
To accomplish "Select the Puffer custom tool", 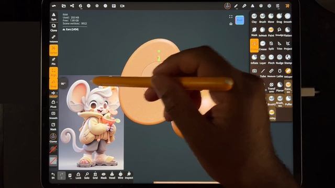I will click(288, 101).
